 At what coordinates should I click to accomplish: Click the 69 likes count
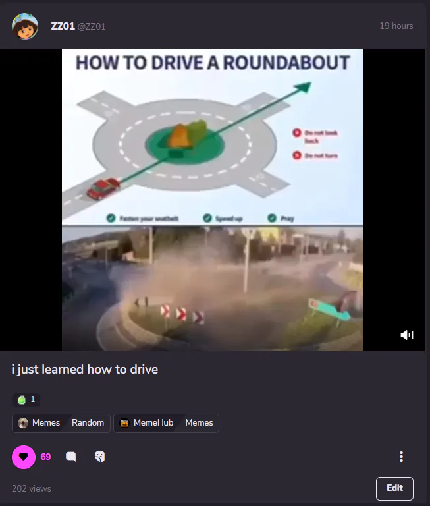click(45, 457)
